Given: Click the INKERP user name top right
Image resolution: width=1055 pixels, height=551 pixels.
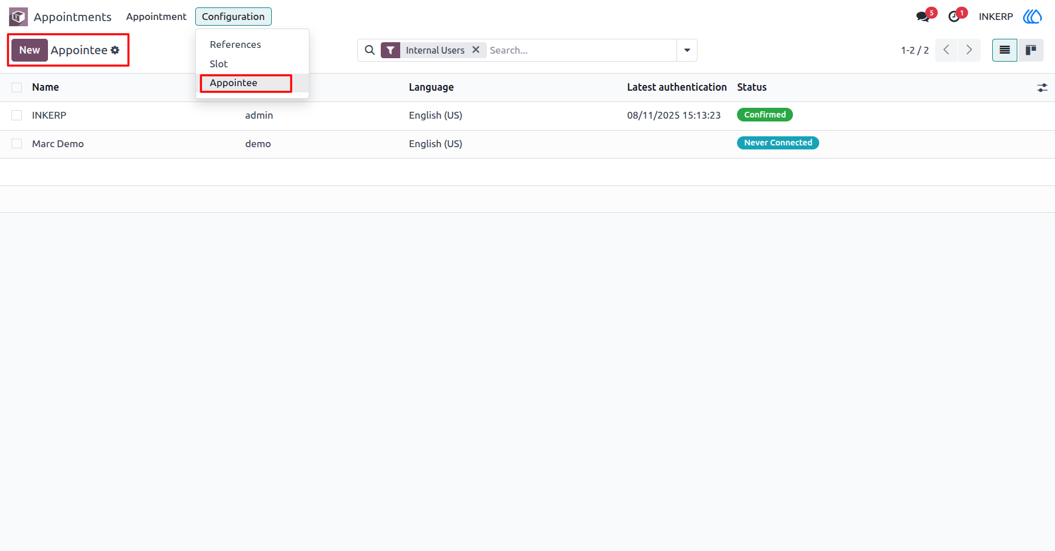Looking at the screenshot, I should coord(996,17).
